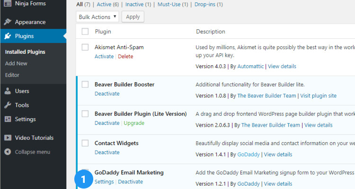355x189 pixels.
Task: Open the Automattic author link
Action: [x=250, y=66]
